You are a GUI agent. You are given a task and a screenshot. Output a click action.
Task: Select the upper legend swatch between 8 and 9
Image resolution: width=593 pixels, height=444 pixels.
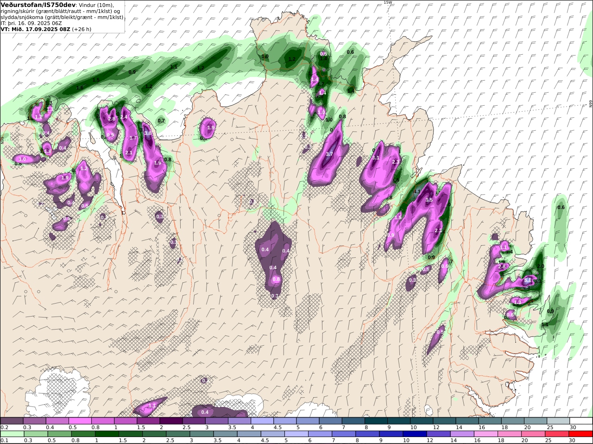(x=376, y=421)
